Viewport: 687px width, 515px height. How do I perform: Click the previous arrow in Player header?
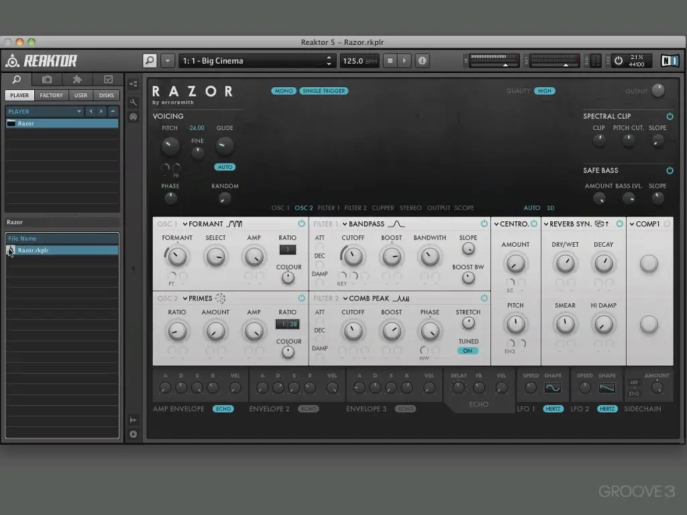point(91,111)
